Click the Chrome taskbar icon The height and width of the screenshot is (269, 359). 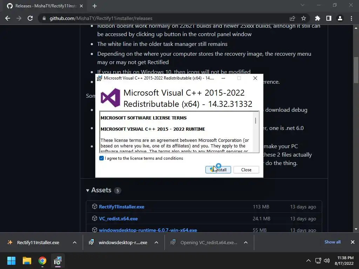click(42, 261)
